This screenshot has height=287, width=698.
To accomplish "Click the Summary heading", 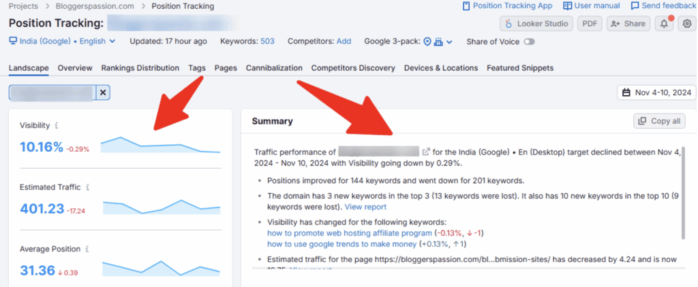I will pyautogui.click(x=273, y=121).
